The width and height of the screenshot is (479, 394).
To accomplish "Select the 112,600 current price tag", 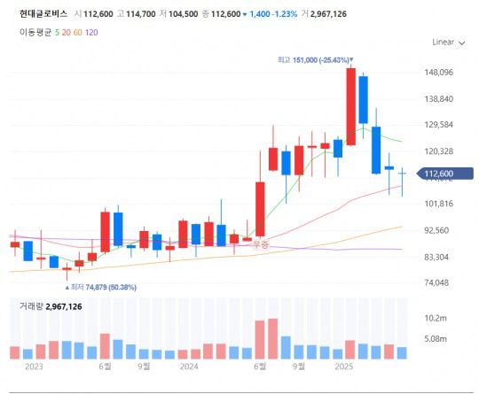I will point(445,174).
